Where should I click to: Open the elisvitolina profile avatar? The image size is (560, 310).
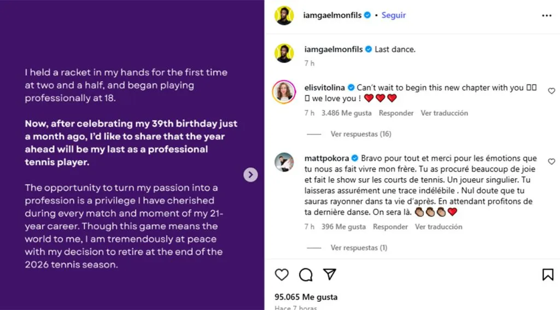tap(284, 92)
